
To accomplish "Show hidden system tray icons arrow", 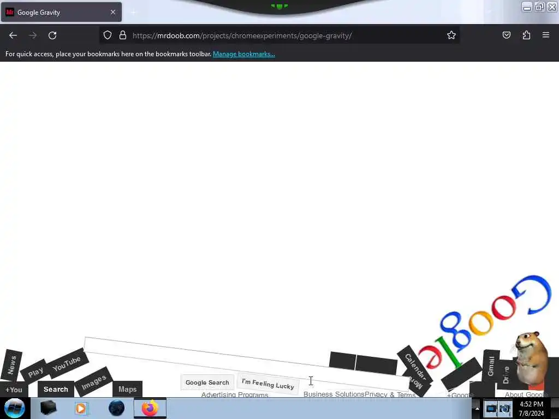I will 477,408.
